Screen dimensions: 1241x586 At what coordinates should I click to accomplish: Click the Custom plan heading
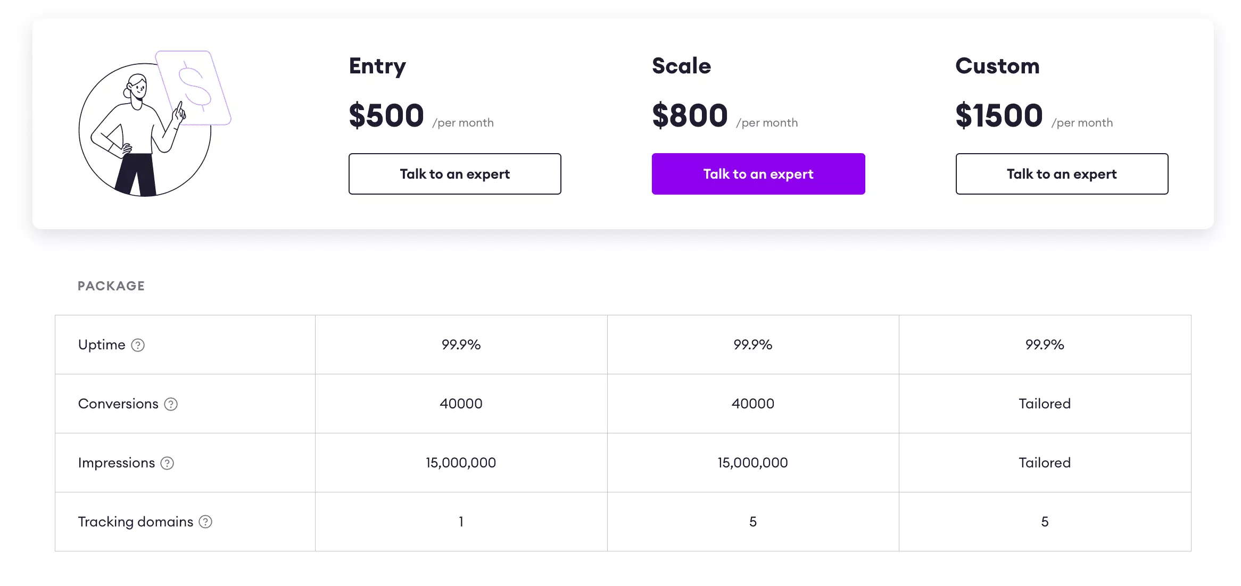(997, 66)
